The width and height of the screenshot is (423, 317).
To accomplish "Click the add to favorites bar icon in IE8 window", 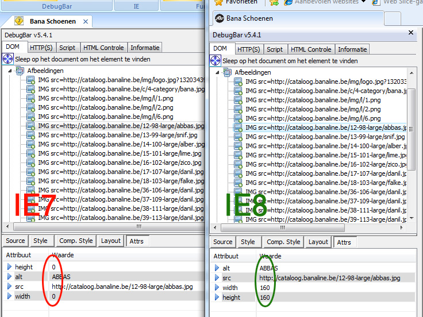I will pos(274,3).
